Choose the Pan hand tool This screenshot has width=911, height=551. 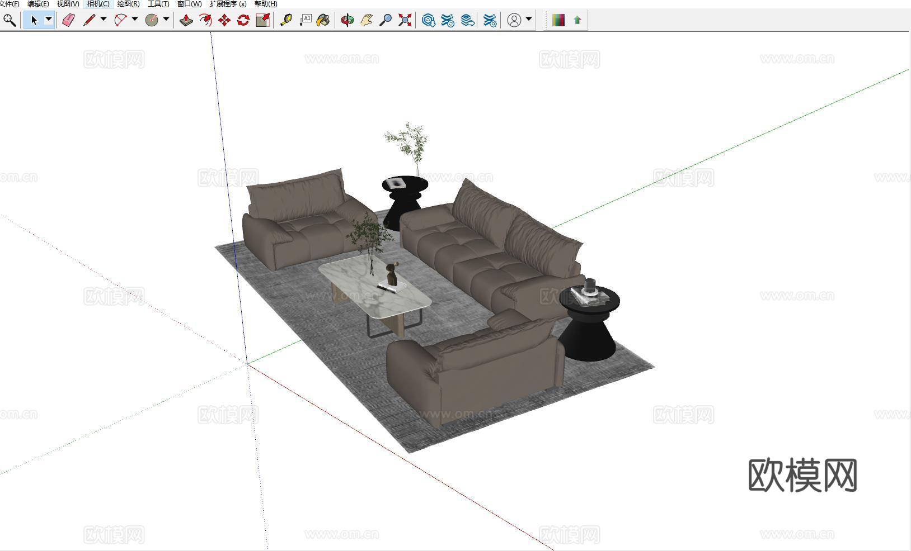point(367,21)
